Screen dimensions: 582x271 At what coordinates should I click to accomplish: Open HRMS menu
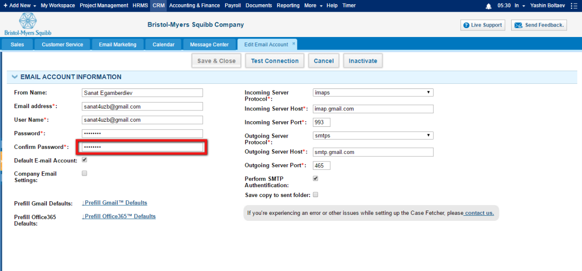(140, 6)
